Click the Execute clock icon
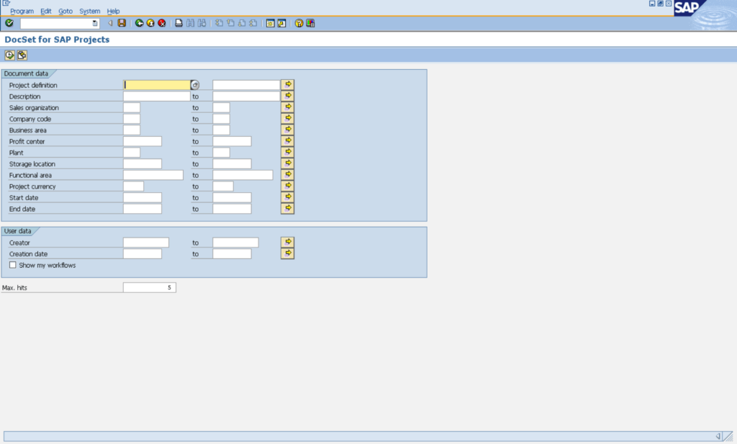737x444 pixels. coord(9,55)
